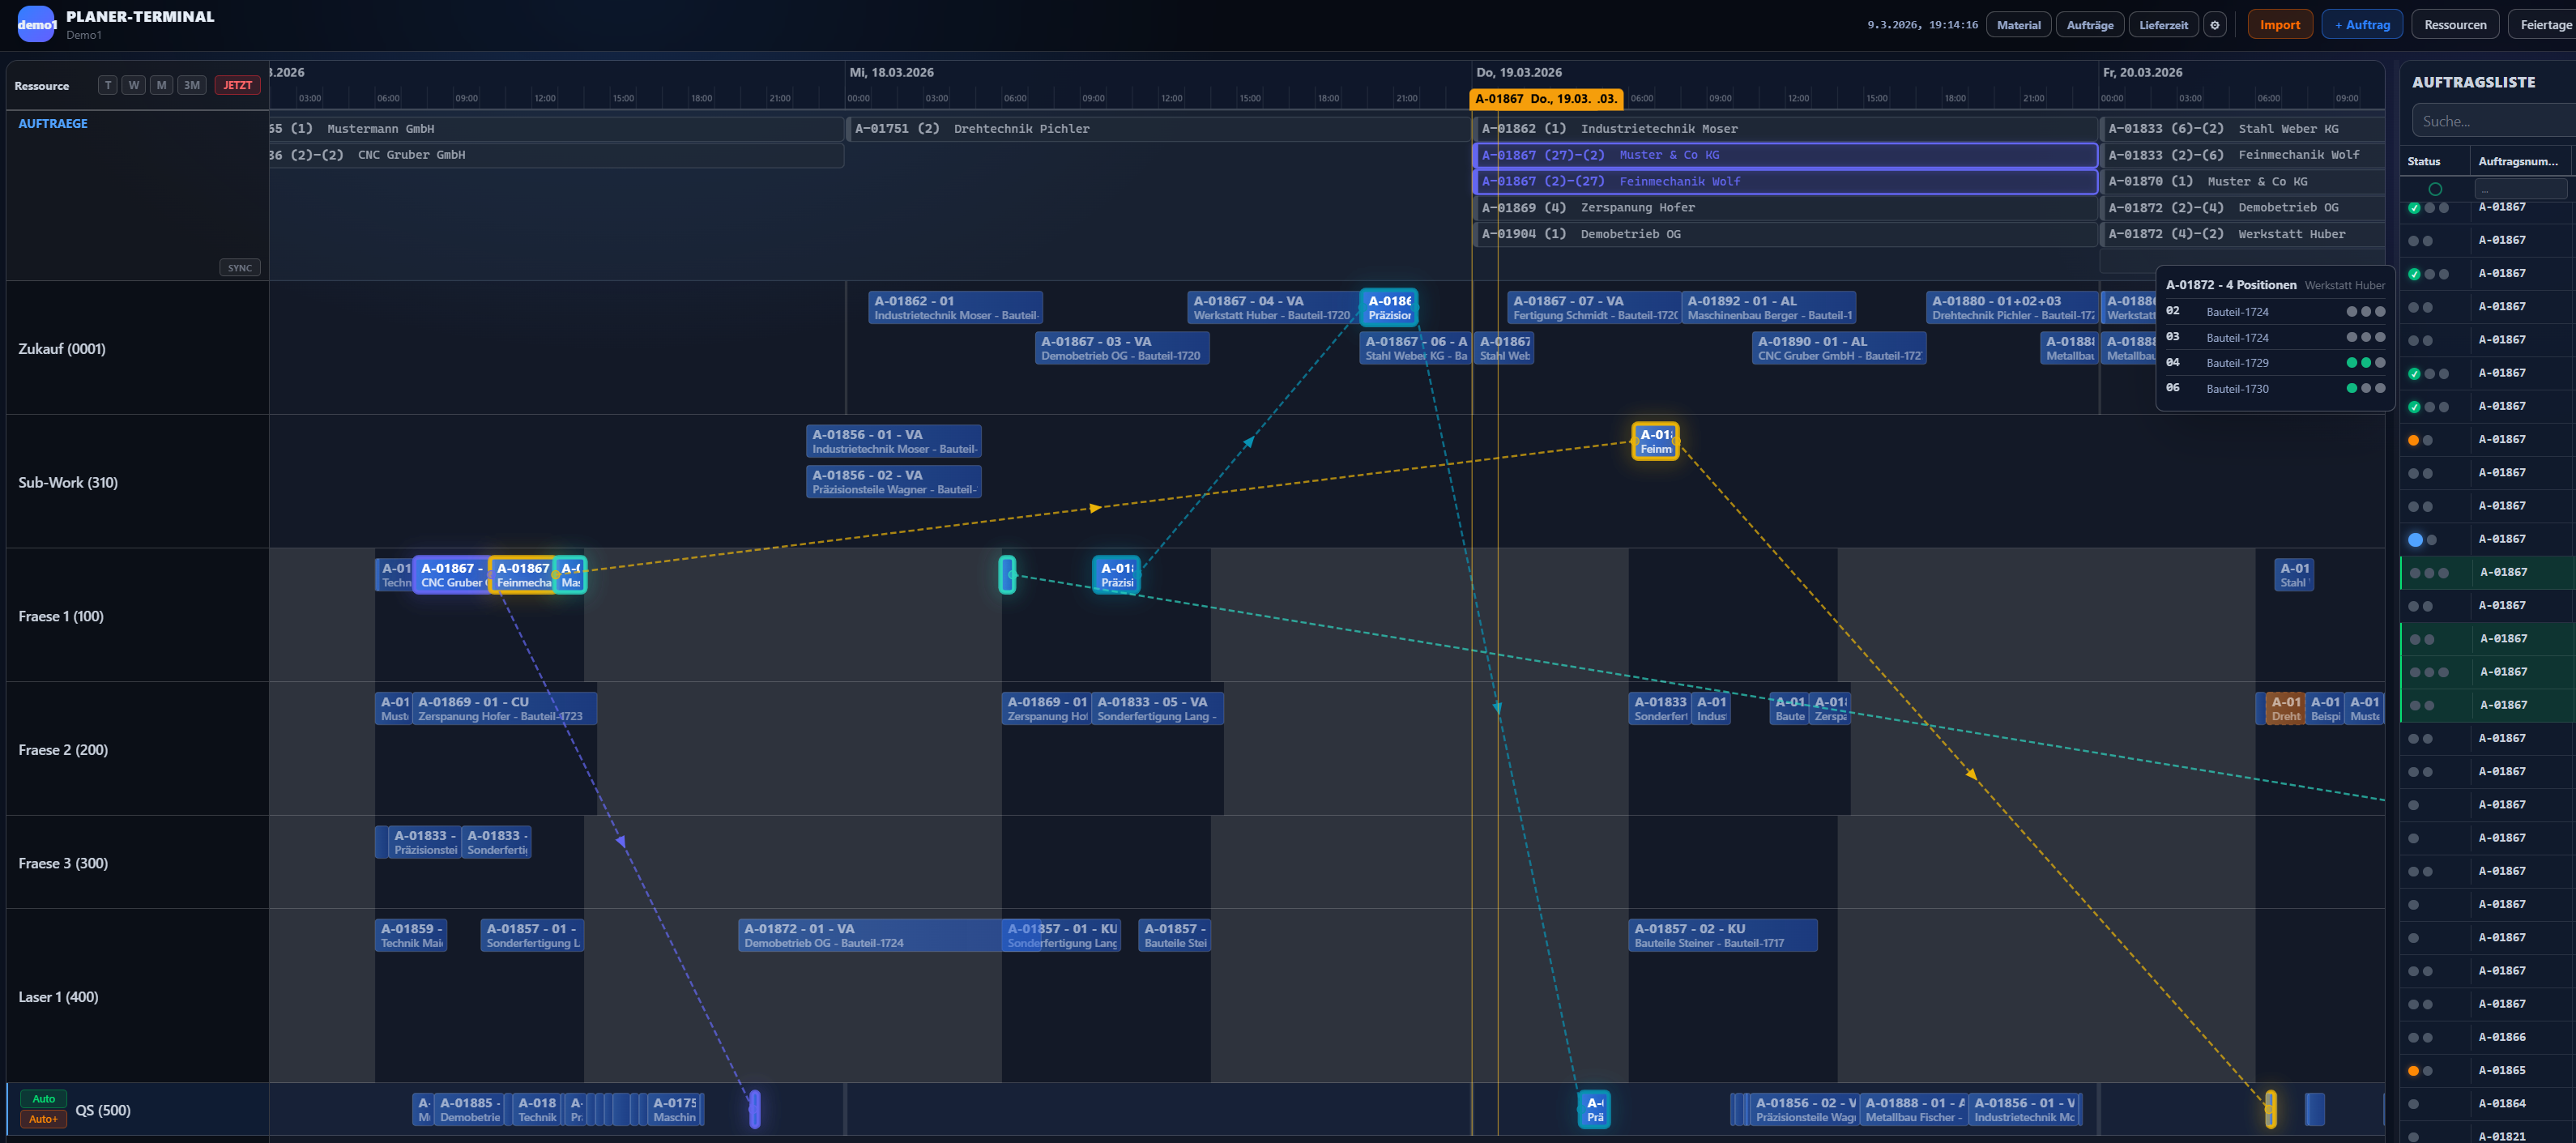Switch to the Material tab
Screen dimensions: 2576x1143
pos(2019,24)
